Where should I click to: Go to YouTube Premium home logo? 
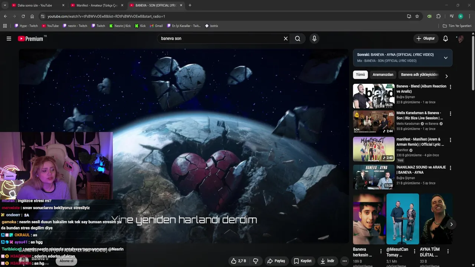point(30,39)
